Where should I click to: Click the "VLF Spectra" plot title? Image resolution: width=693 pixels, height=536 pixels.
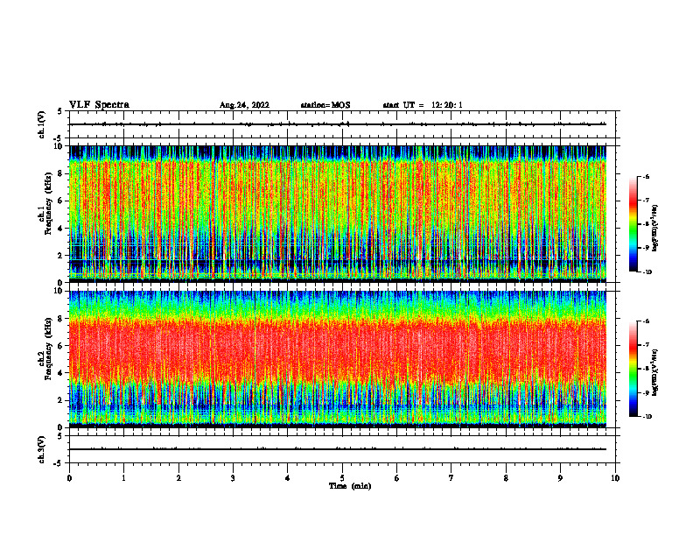(x=99, y=105)
